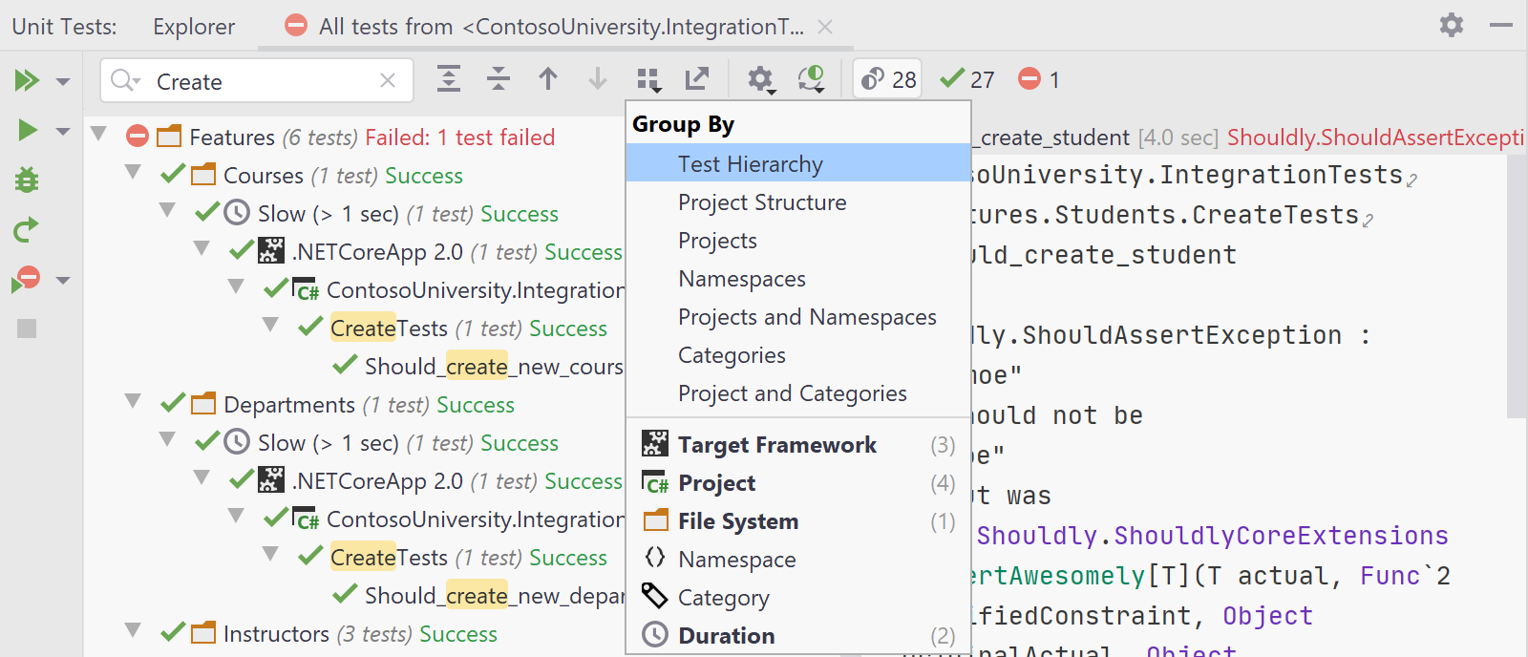1528x657 pixels.
Task: Select Instructors (3 tests) row
Action: tap(353, 634)
